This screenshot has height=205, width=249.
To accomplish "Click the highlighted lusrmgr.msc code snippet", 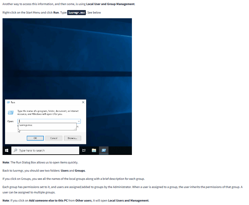I will pos(77,13).
